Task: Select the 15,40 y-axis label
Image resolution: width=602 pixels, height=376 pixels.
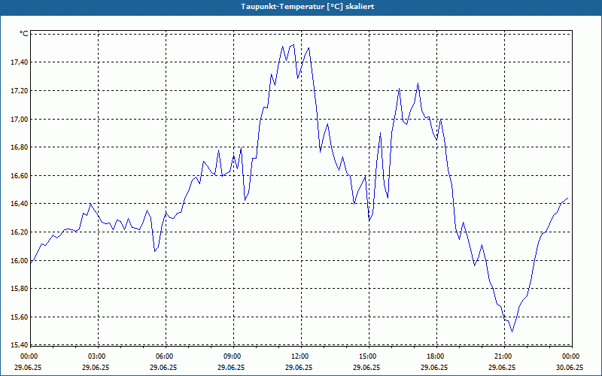Action: click(x=20, y=345)
